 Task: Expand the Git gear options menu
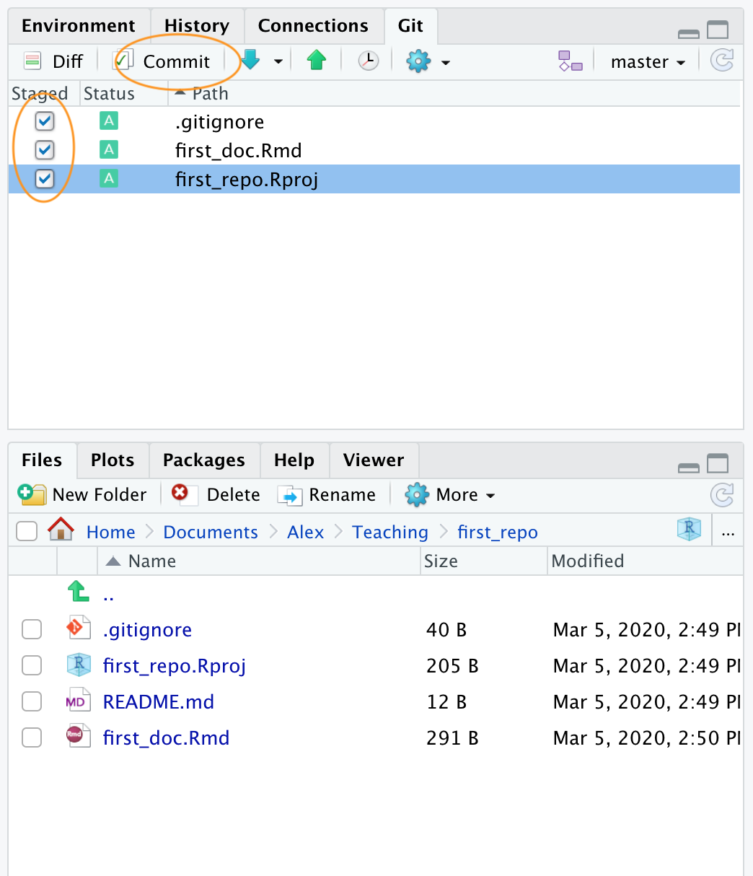tap(428, 62)
